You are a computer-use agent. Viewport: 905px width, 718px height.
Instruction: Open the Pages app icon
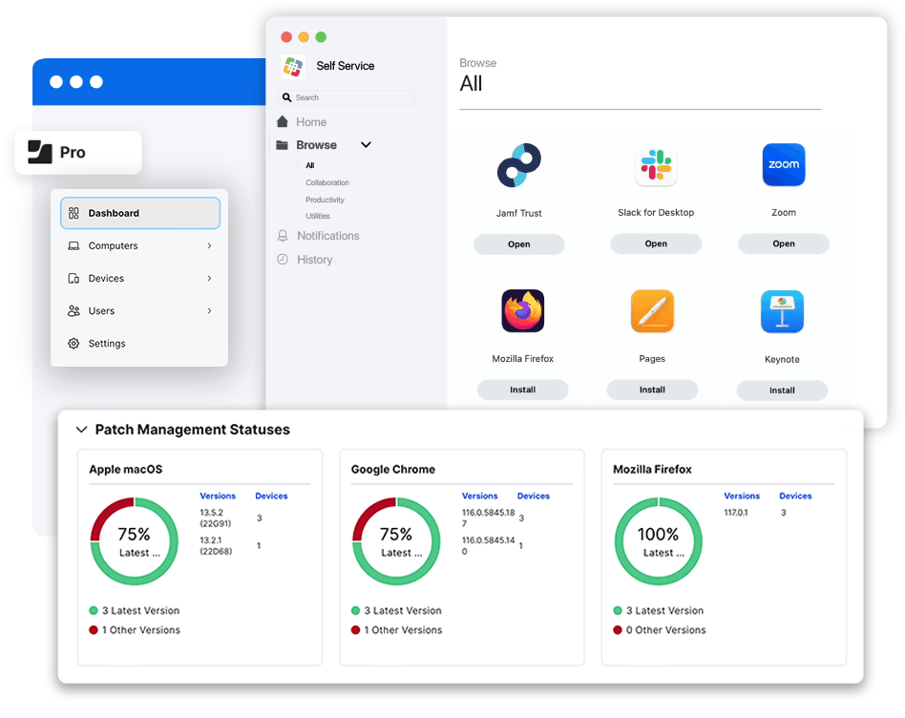tap(652, 310)
